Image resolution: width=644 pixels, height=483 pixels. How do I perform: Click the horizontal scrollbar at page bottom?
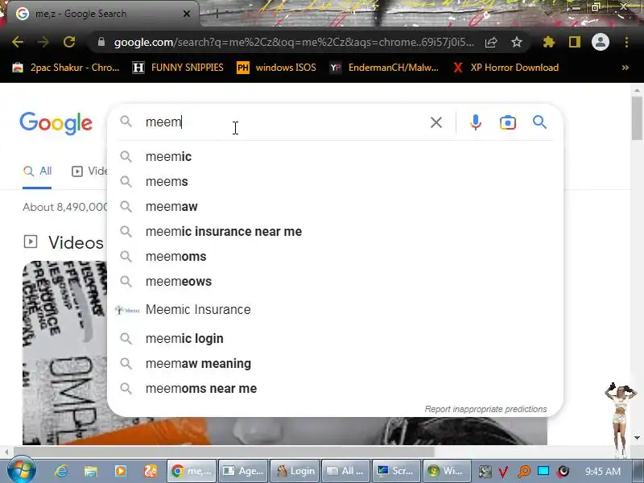click(224, 452)
